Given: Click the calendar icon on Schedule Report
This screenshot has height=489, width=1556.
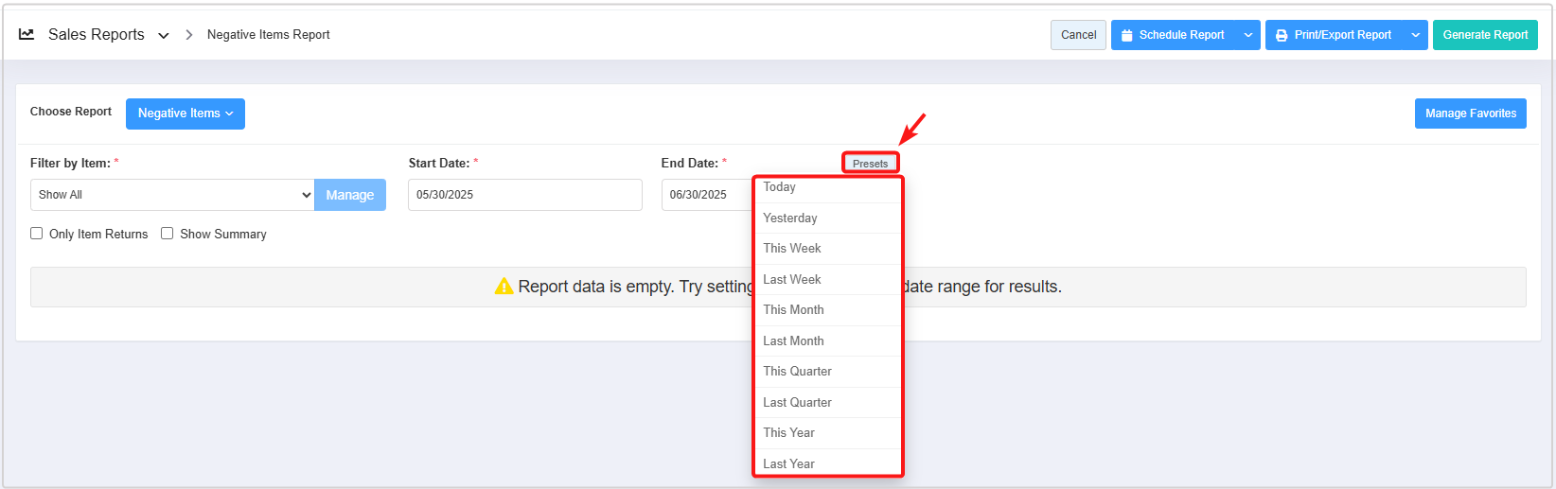Looking at the screenshot, I should pyautogui.click(x=1126, y=36).
